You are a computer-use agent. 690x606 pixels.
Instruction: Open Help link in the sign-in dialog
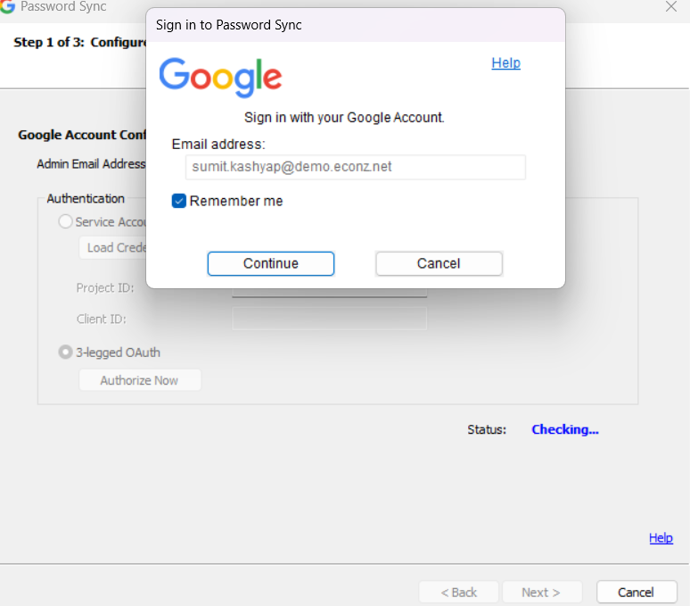click(x=505, y=63)
